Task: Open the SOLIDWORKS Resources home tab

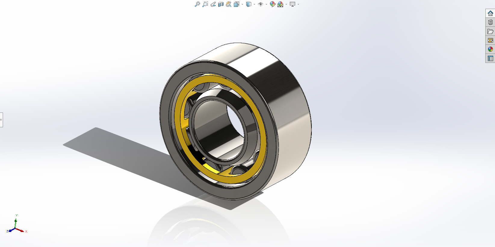Action: [490, 13]
